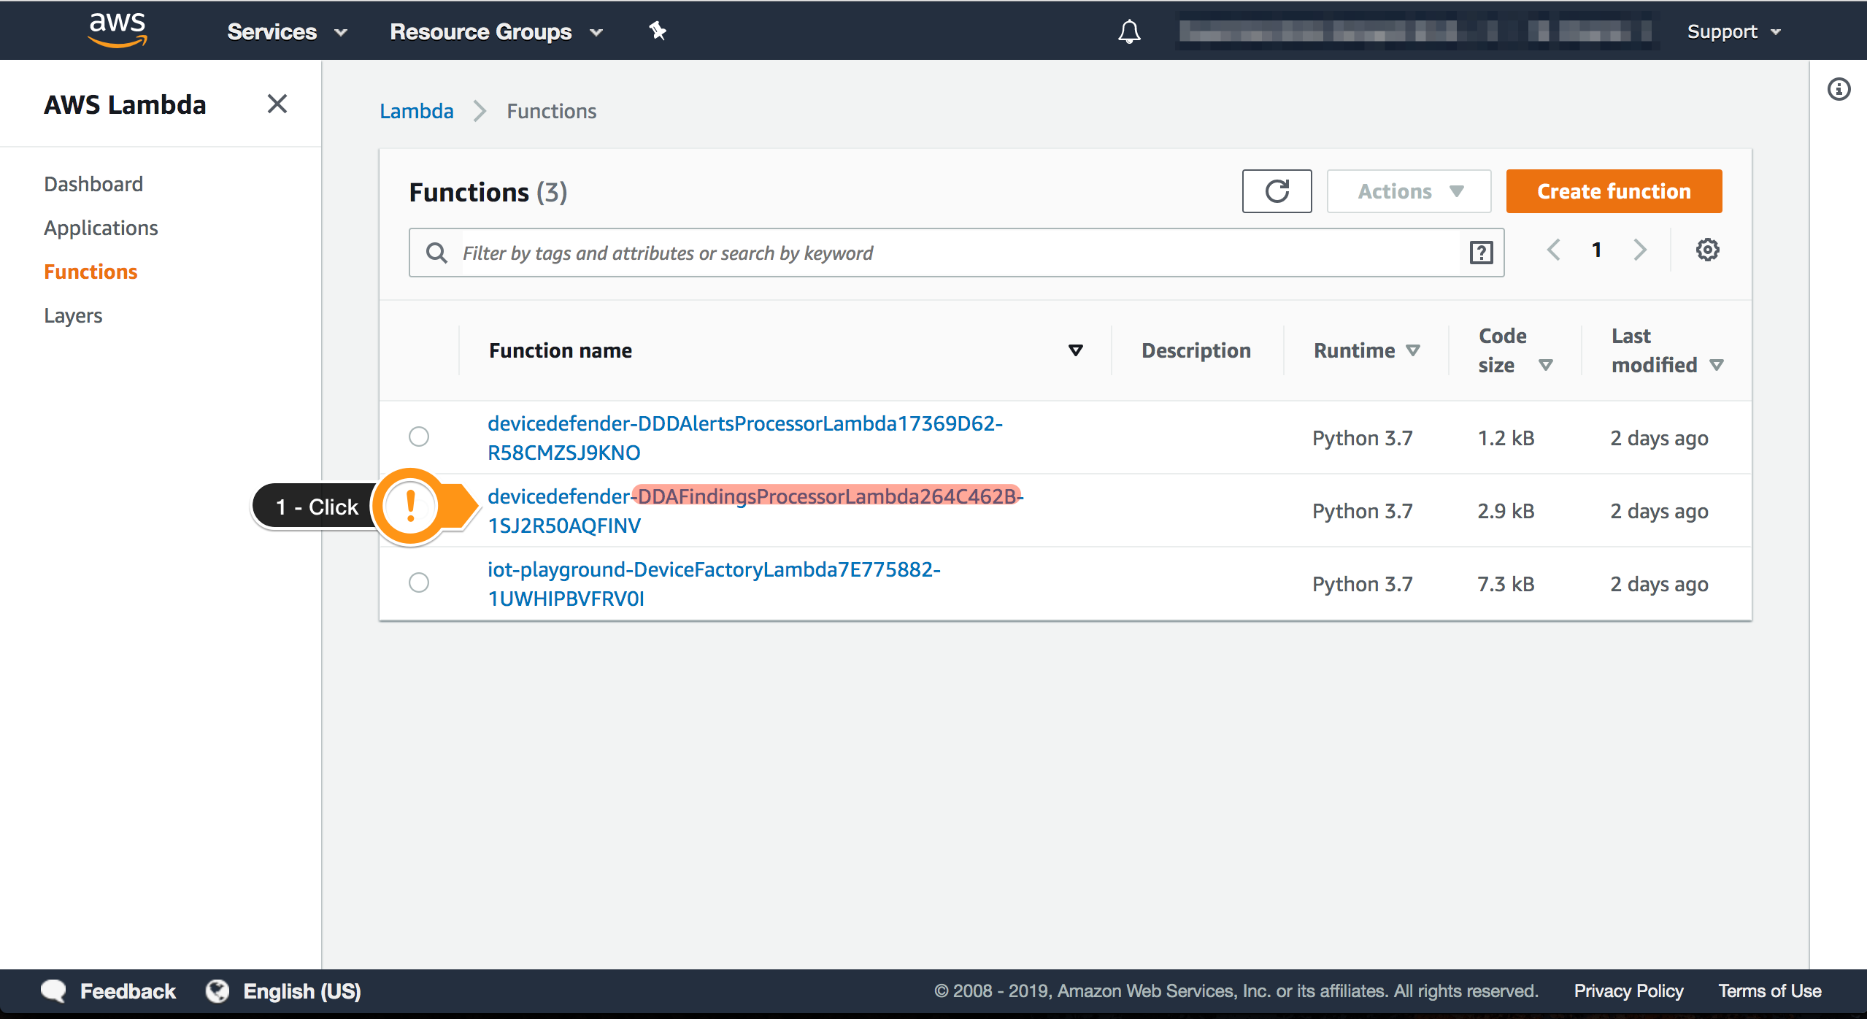Screen dimensions: 1867x1019
Task: Open the notifications bell
Action: pos(1129,31)
